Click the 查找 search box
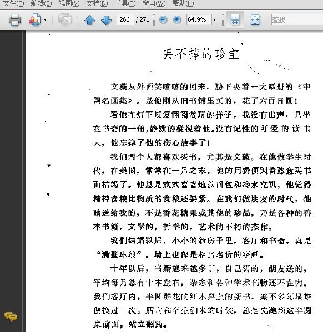The image size is (323, 332). pos(297,20)
